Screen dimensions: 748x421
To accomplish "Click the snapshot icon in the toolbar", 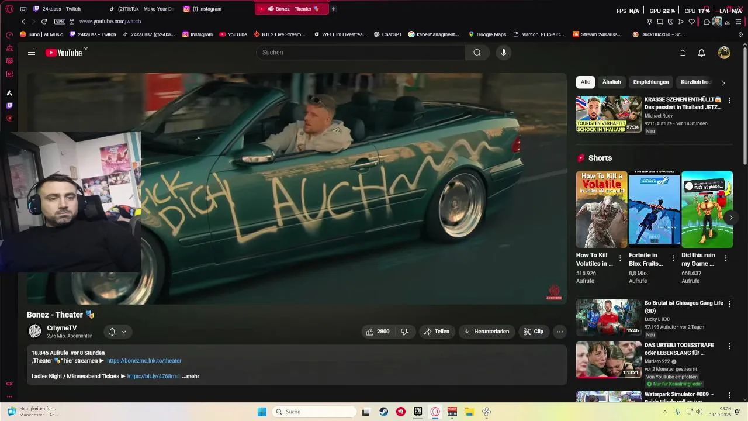I will 660,22.
